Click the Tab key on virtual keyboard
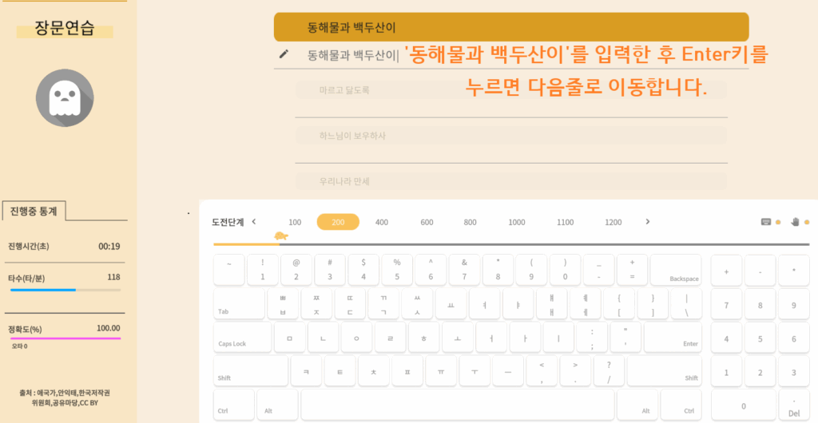The height and width of the screenshot is (423, 818). tap(239, 304)
